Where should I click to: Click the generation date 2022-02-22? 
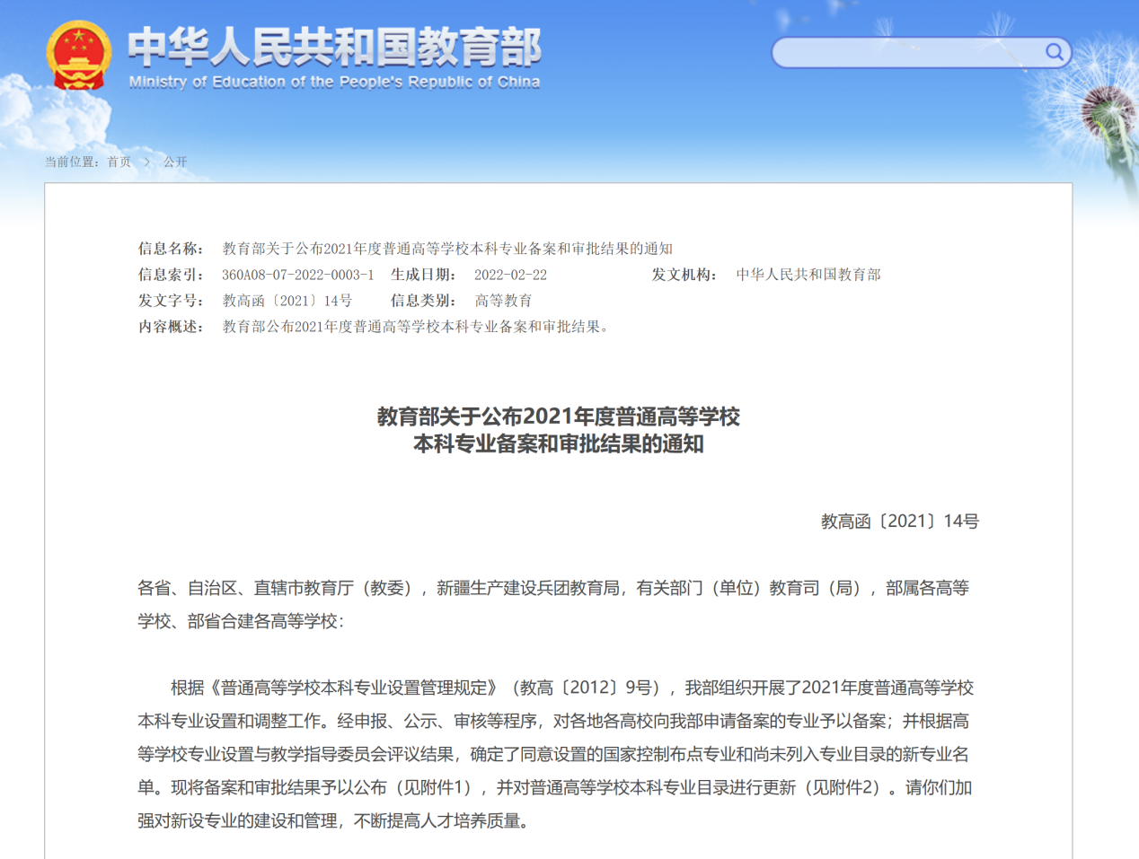[x=510, y=275]
